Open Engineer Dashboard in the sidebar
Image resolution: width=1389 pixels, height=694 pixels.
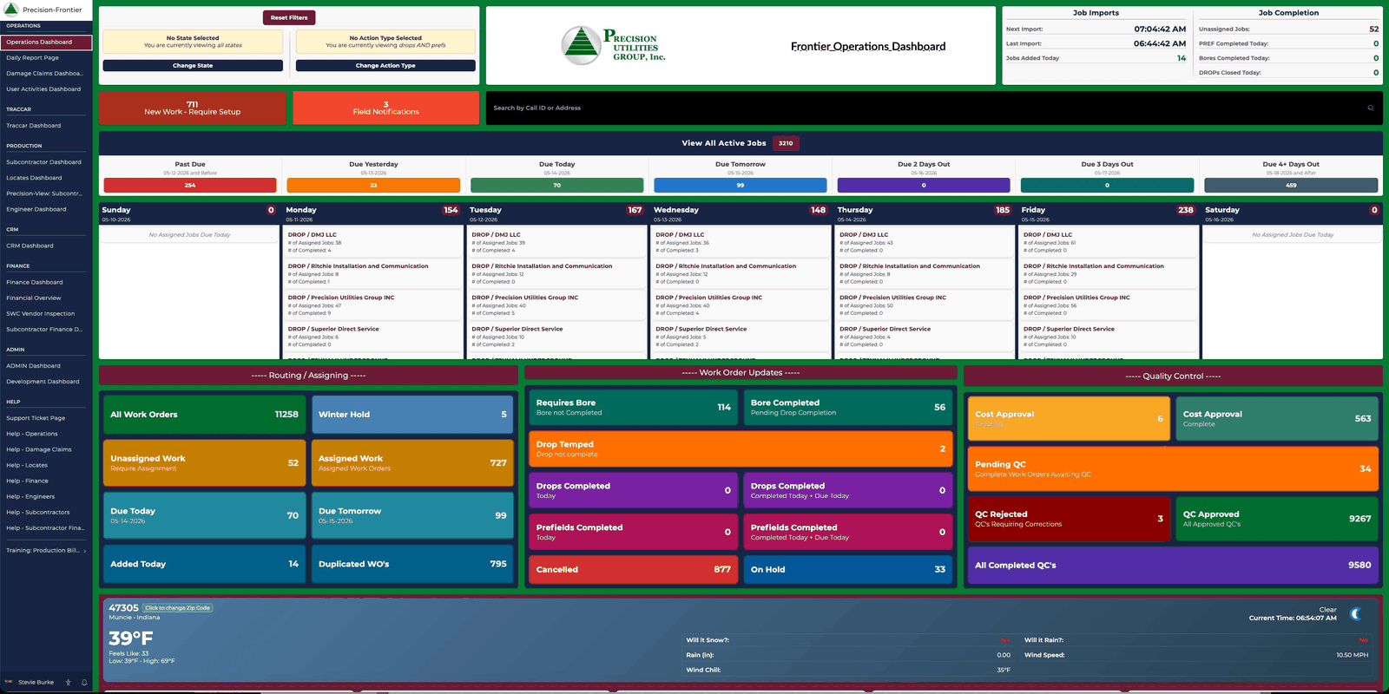[x=46, y=208]
